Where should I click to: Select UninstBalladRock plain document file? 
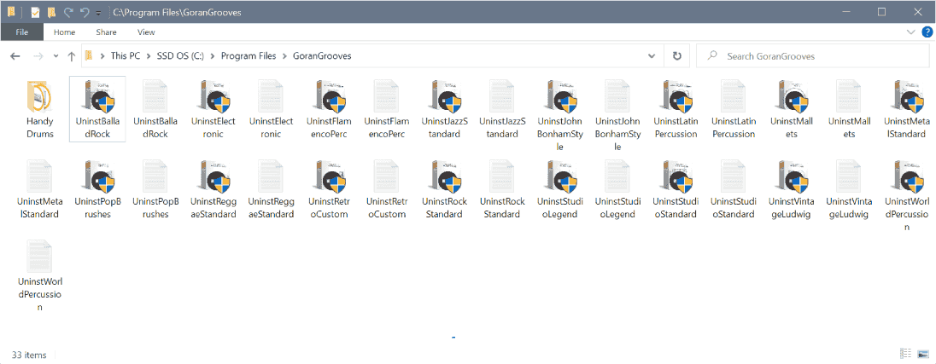[x=155, y=109]
